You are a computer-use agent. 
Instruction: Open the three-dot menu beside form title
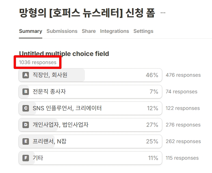pyautogui.click(x=163, y=13)
